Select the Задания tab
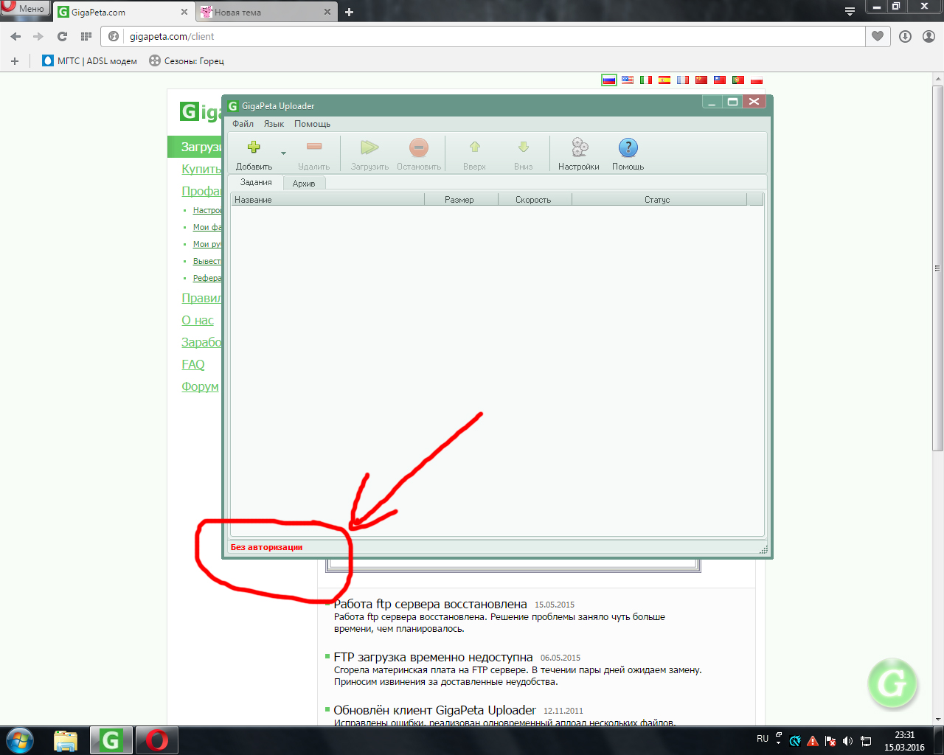Image resolution: width=944 pixels, height=755 pixels. 256,183
